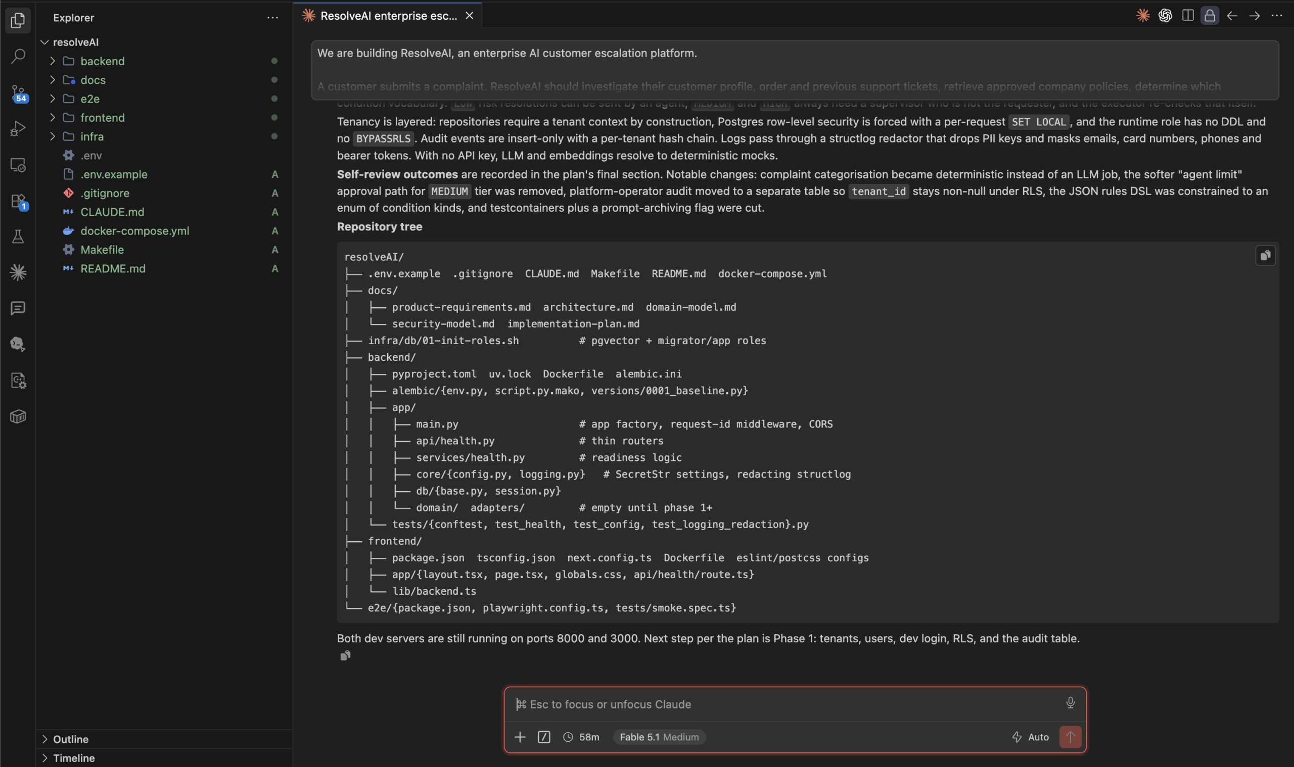
Task: Select the ResolveAI enterprise esc... tab
Action: pos(388,16)
